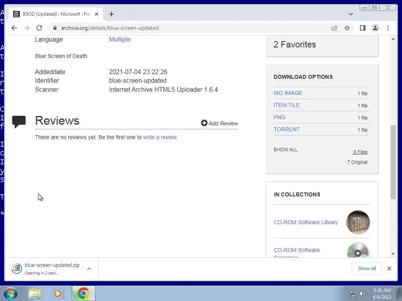
Task: Click the address bar URL
Action: 110,28
